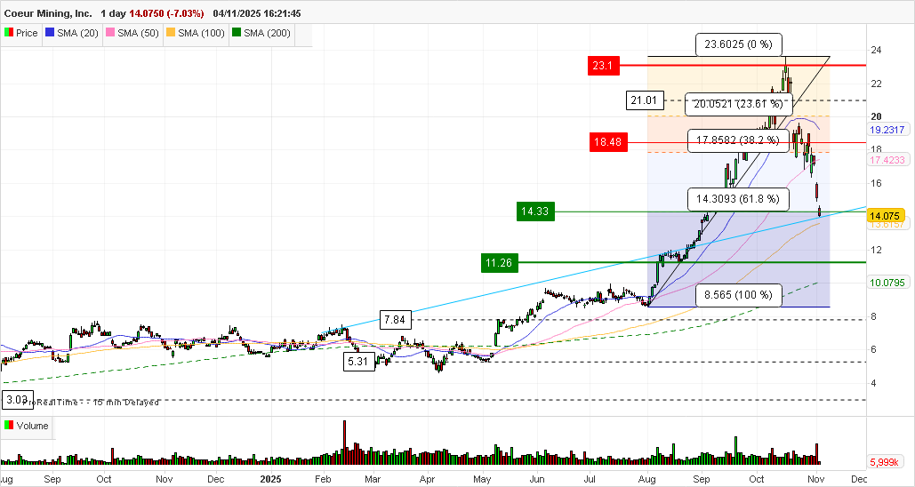Click the 4 price axis label
Screen dimensions: 915x487
873,383
